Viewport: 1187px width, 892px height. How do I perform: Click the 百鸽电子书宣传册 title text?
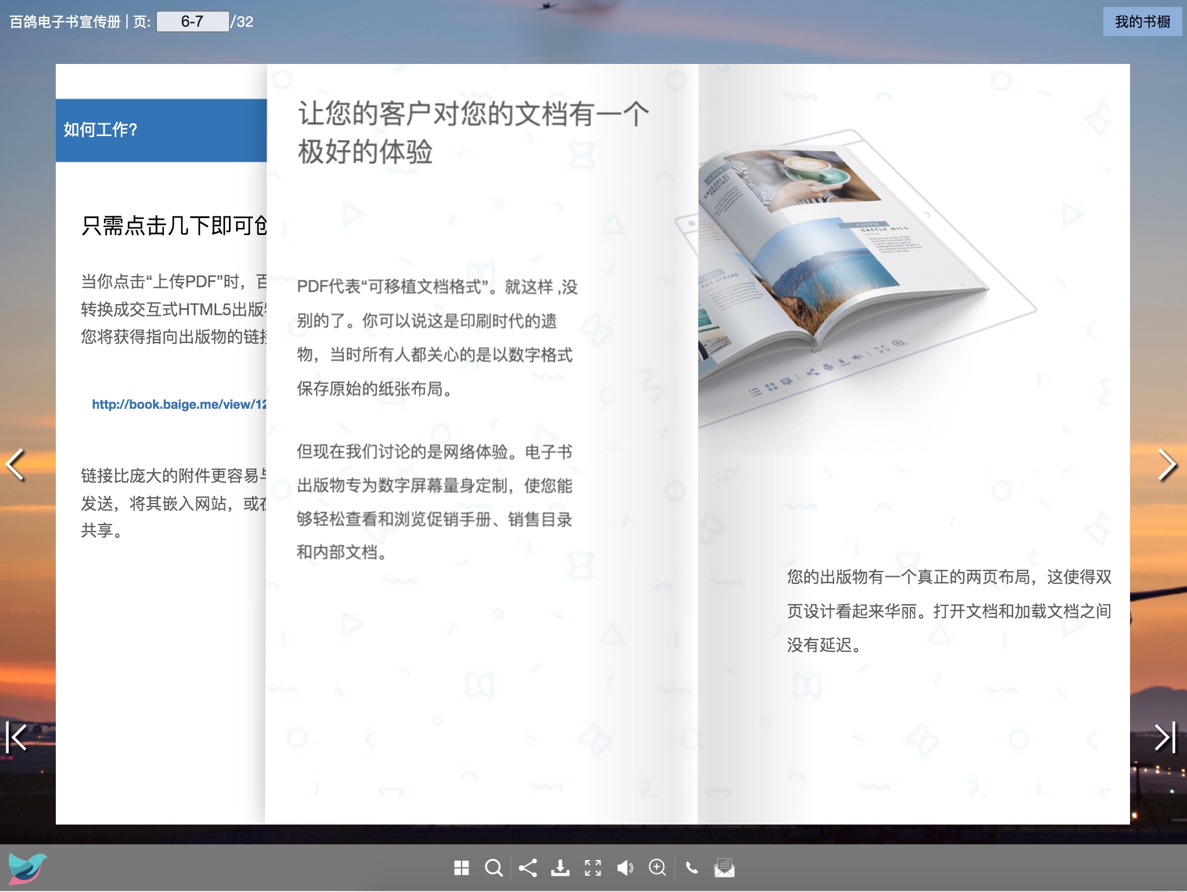tap(65, 22)
